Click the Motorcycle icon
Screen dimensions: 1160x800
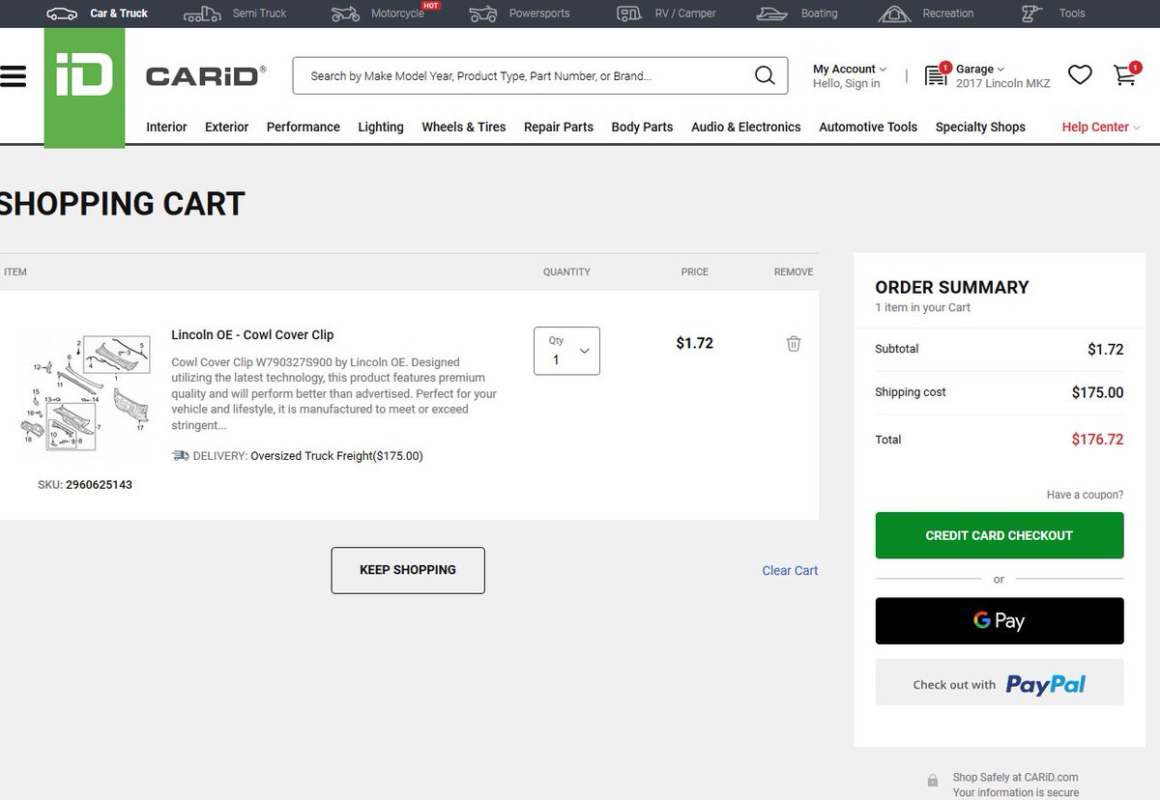point(345,14)
